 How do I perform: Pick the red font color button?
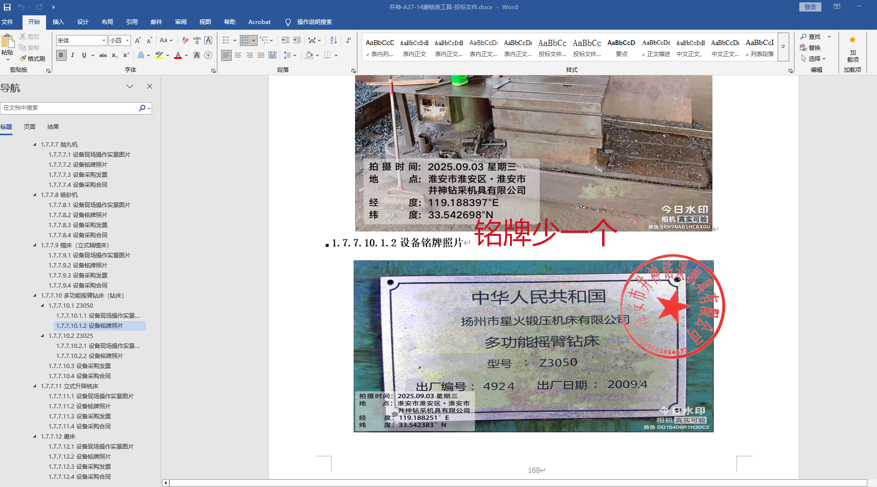178,55
